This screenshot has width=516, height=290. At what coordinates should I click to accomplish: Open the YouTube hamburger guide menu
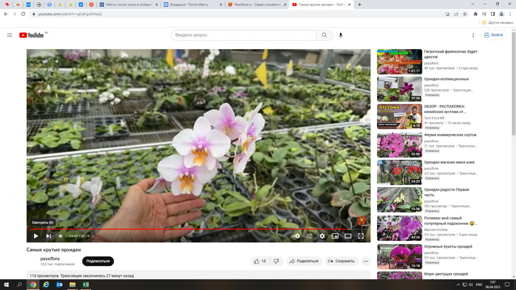tap(10, 35)
